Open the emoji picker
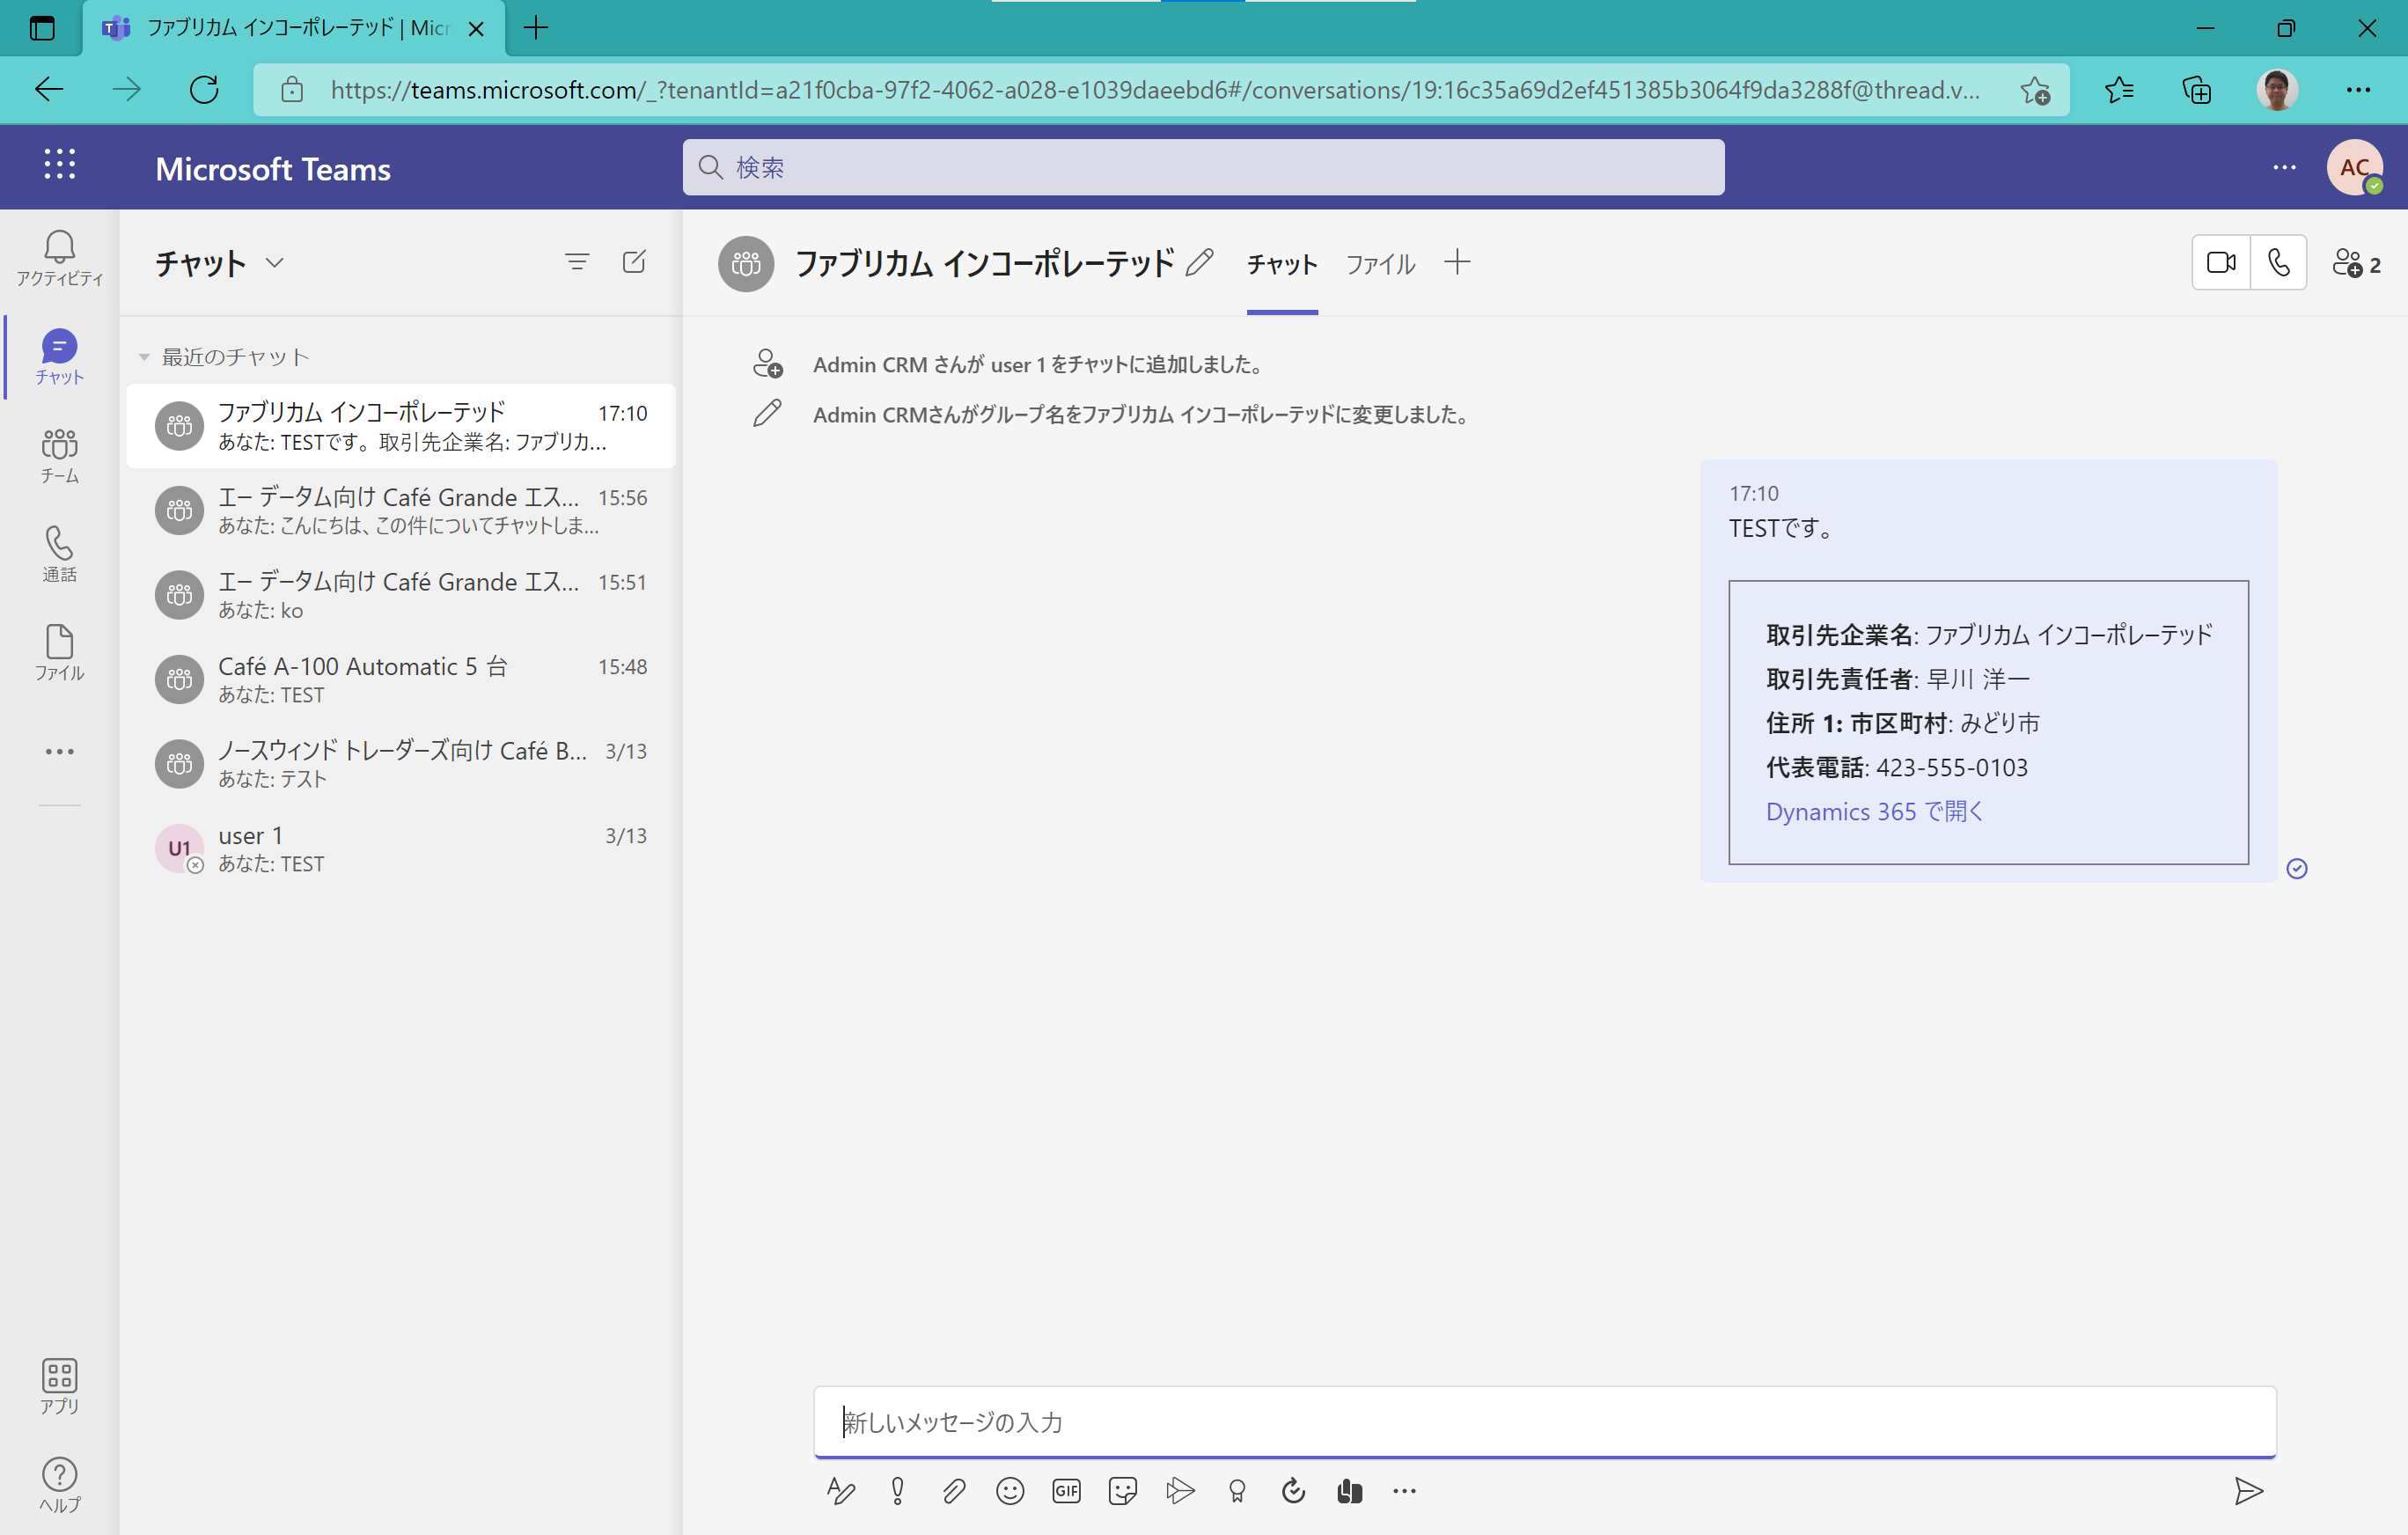 (1010, 1491)
